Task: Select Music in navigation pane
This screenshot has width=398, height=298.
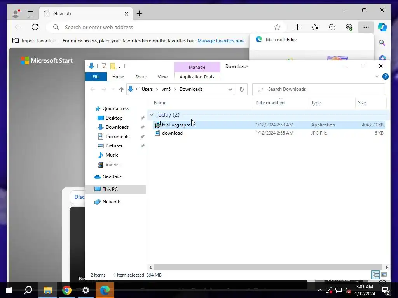Action: (x=112, y=155)
